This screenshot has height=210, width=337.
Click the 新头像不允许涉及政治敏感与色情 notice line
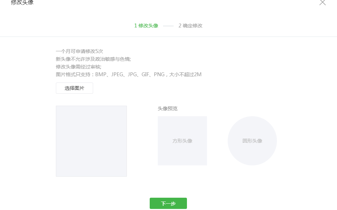(x=93, y=59)
